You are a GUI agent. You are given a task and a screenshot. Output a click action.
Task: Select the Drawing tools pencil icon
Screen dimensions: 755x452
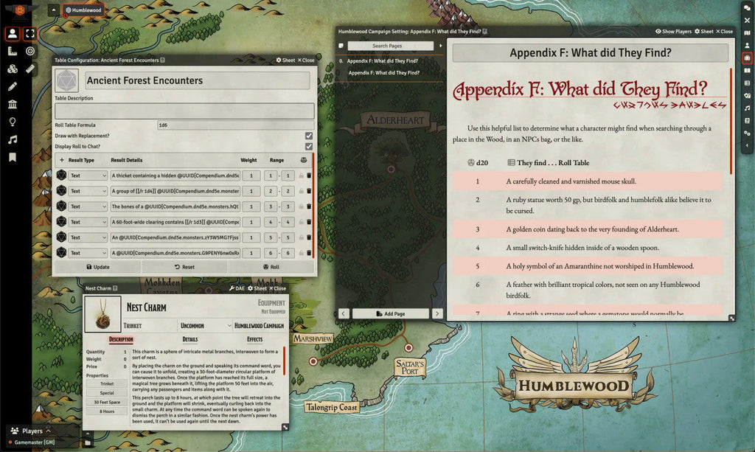click(x=13, y=86)
